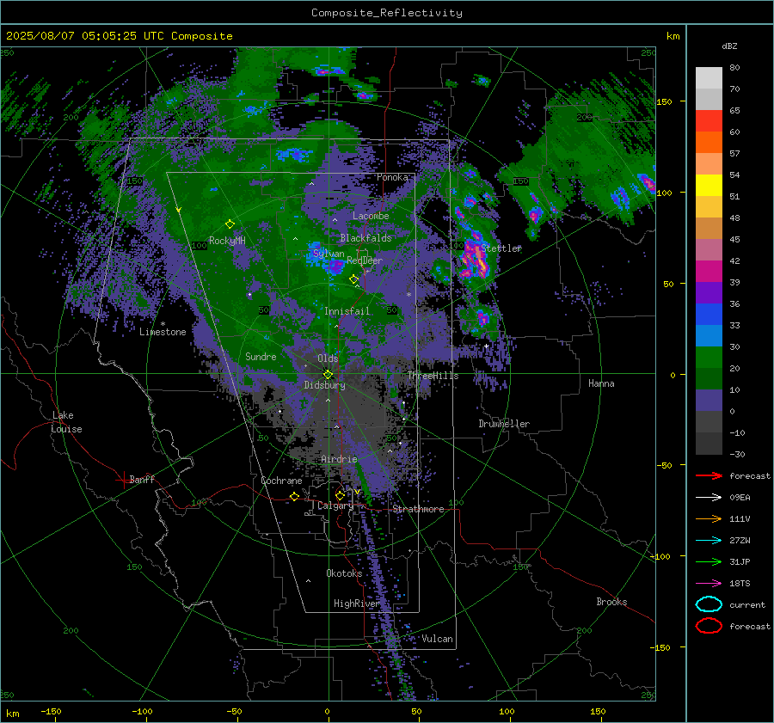Click the Blackfalds city label

pyautogui.click(x=365, y=238)
